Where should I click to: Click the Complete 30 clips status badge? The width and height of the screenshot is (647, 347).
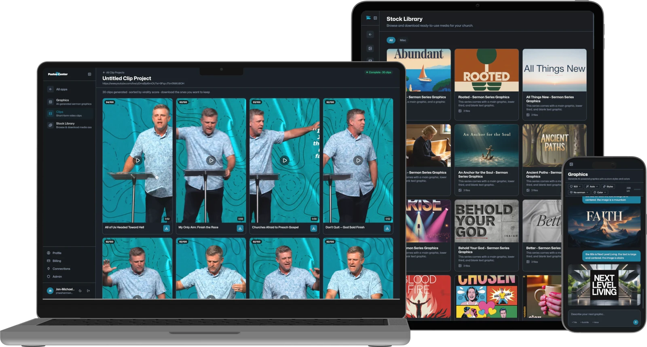[379, 72]
